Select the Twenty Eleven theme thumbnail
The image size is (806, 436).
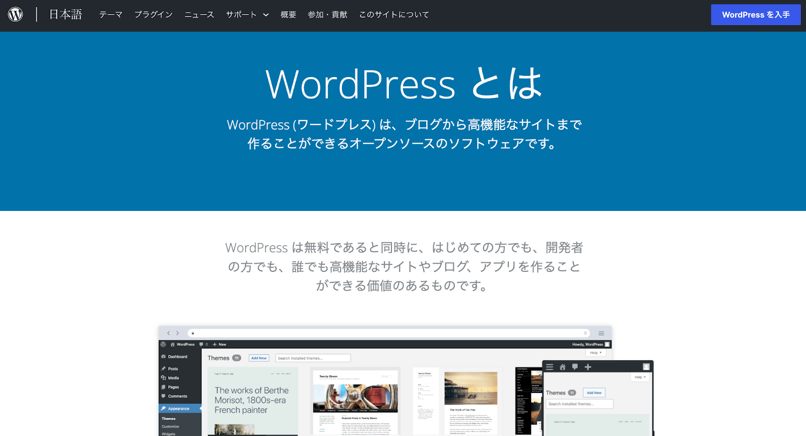355,401
